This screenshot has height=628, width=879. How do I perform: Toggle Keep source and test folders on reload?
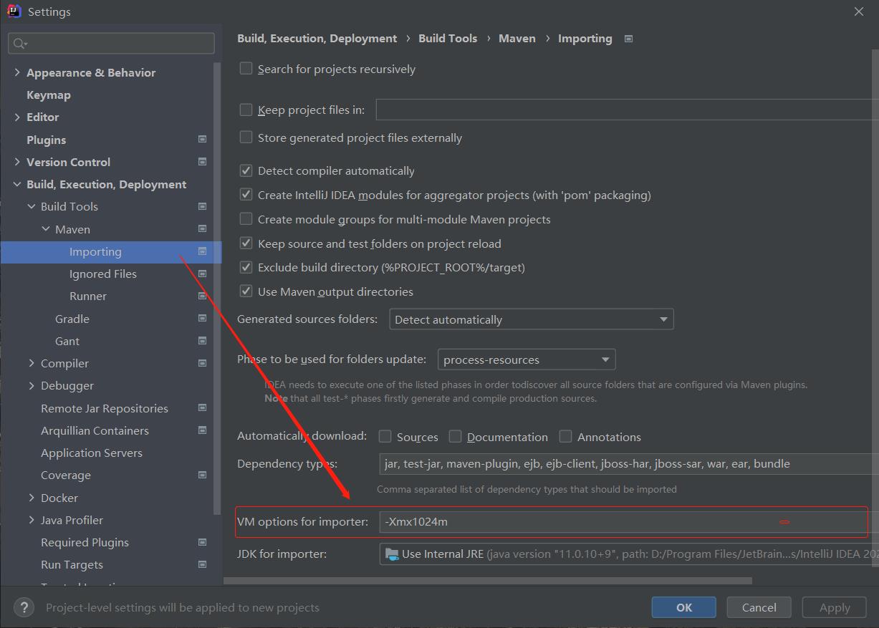[x=246, y=243]
